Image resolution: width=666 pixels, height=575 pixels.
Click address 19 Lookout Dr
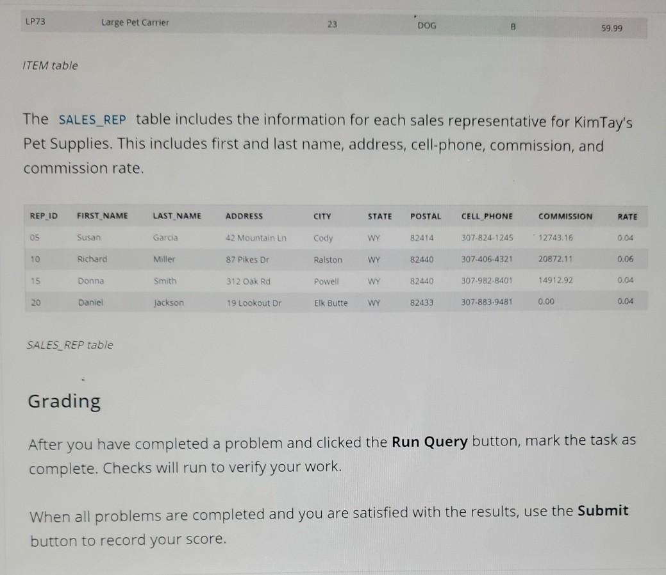tap(254, 303)
